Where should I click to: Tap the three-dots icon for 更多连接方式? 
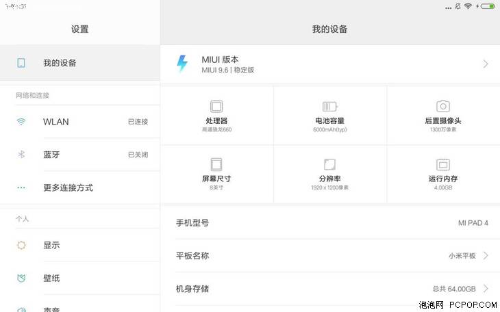(x=21, y=187)
